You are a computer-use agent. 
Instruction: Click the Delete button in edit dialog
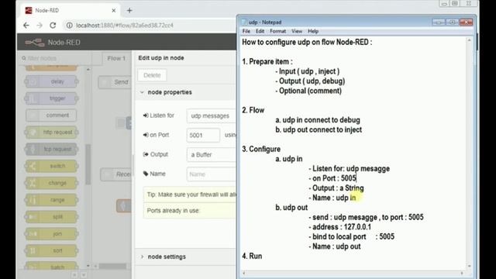pyautogui.click(x=152, y=75)
